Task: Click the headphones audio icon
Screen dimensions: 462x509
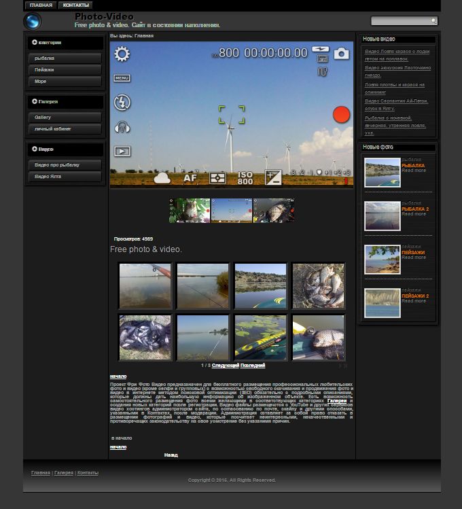Action: click(122, 127)
